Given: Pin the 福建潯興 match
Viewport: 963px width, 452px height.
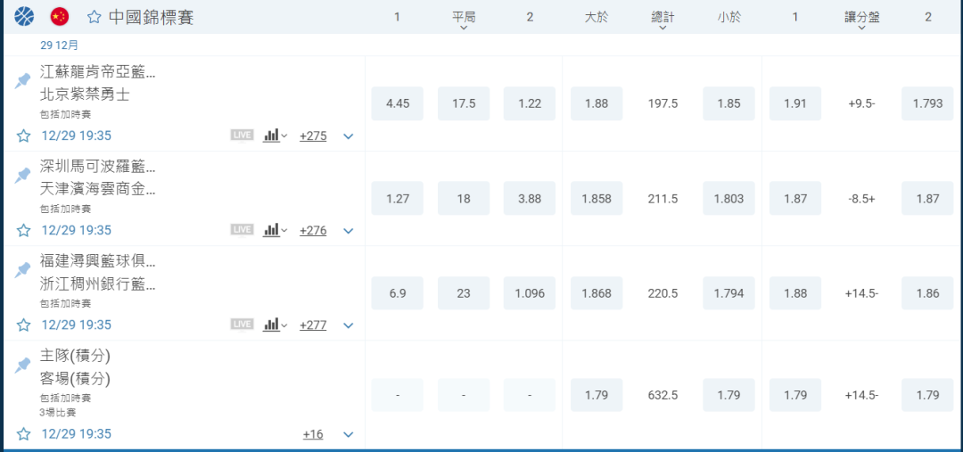Looking at the screenshot, I should coord(23,270).
